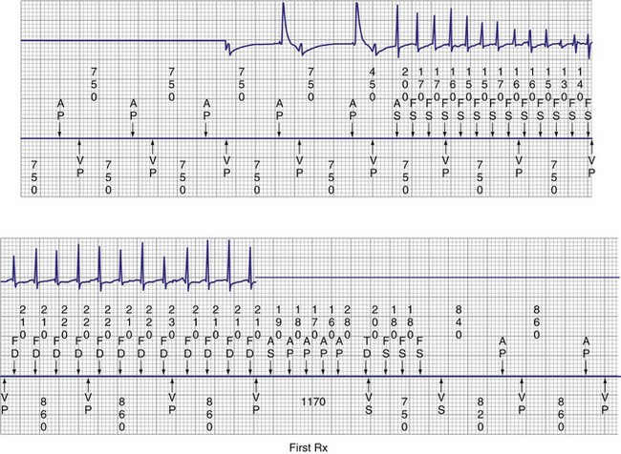Click the last AP marker in lower strip
Screen dimensions: 621x454
click(587, 345)
